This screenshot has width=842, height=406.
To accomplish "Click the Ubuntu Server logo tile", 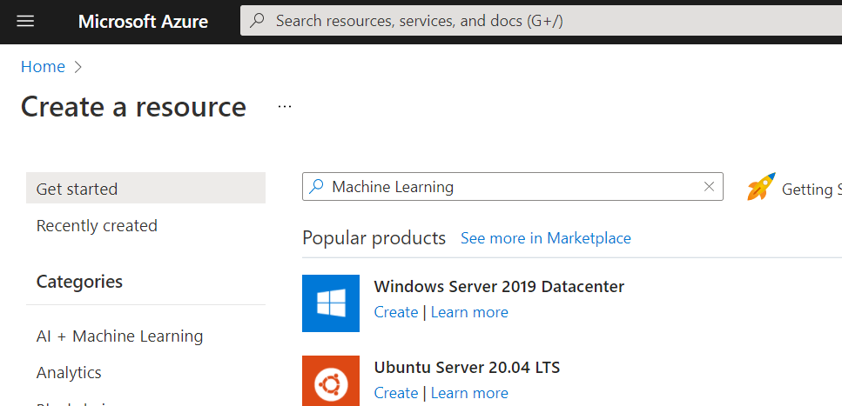I will [331, 381].
